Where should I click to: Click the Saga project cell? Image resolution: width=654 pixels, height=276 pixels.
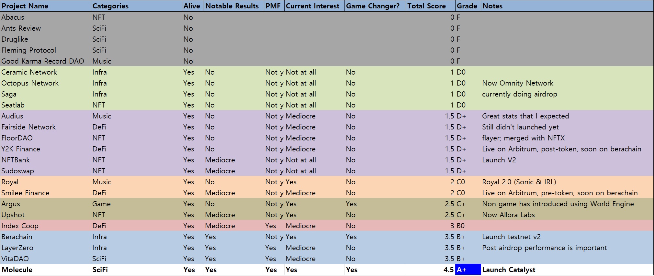point(46,94)
